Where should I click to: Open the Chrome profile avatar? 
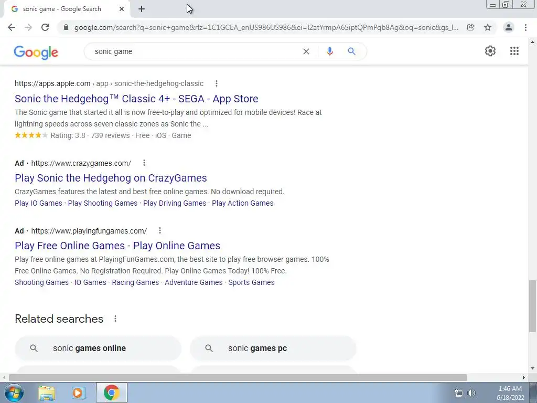point(509,27)
